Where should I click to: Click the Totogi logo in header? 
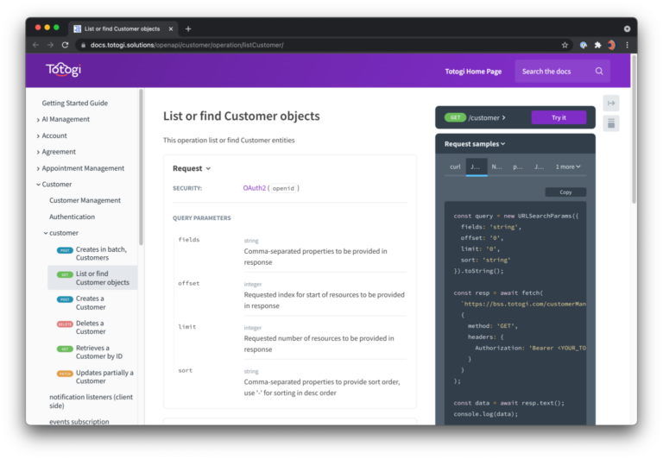point(63,70)
